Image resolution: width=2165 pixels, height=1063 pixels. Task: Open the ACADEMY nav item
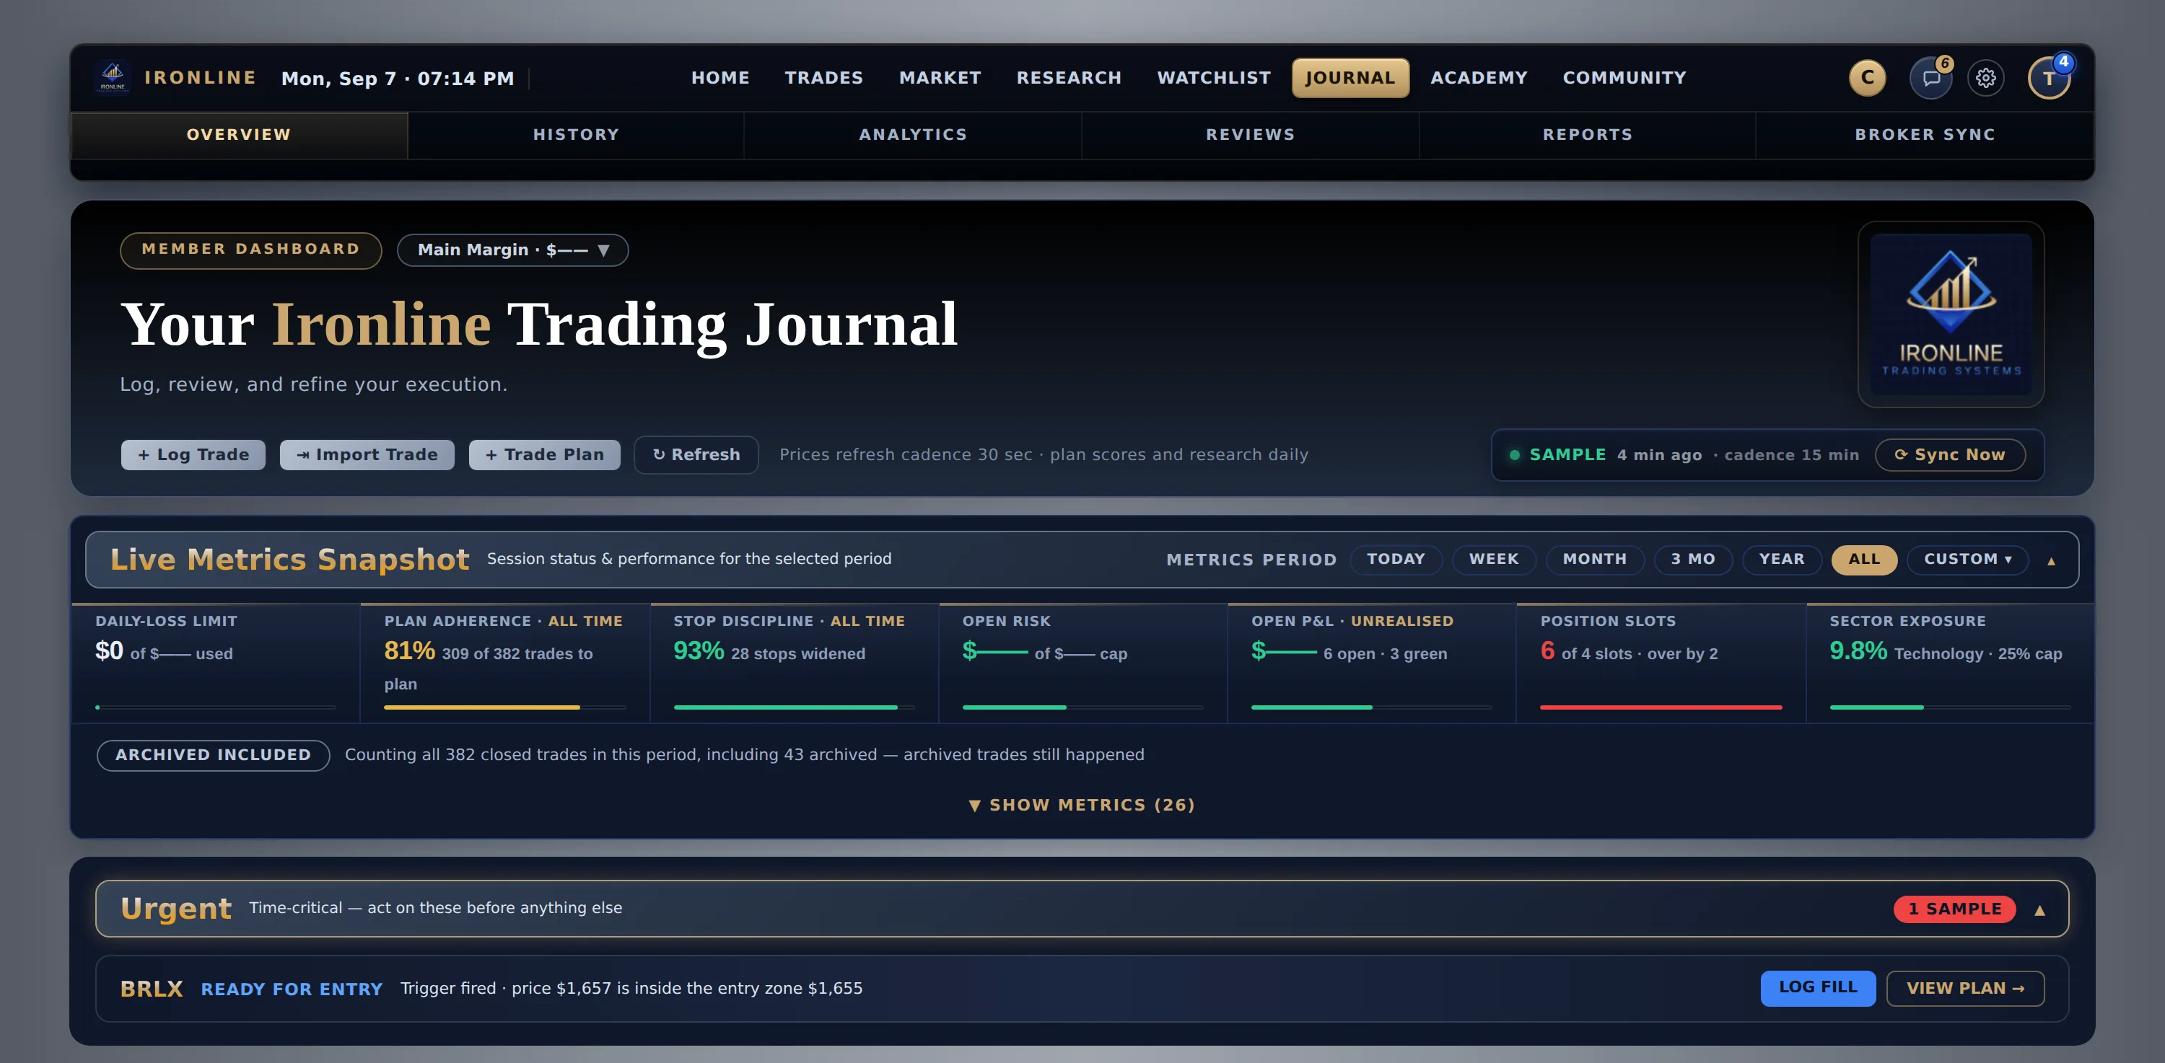click(x=1479, y=78)
